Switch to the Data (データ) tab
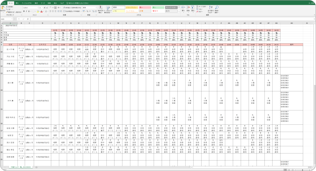 tap(43, 3)
